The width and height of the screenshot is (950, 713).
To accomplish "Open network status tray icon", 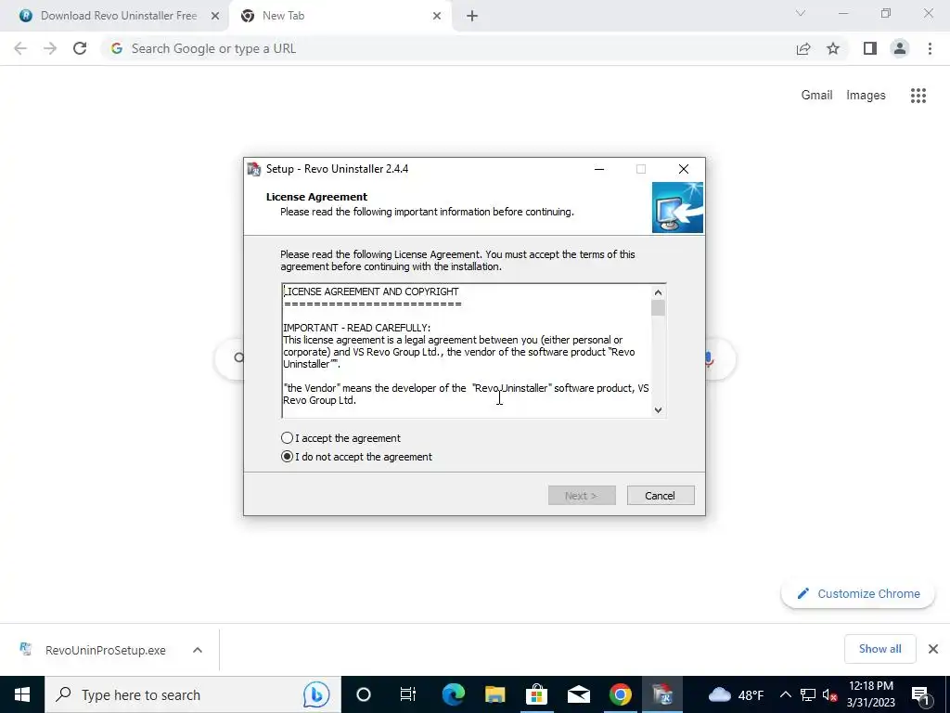I will (808, 694).
